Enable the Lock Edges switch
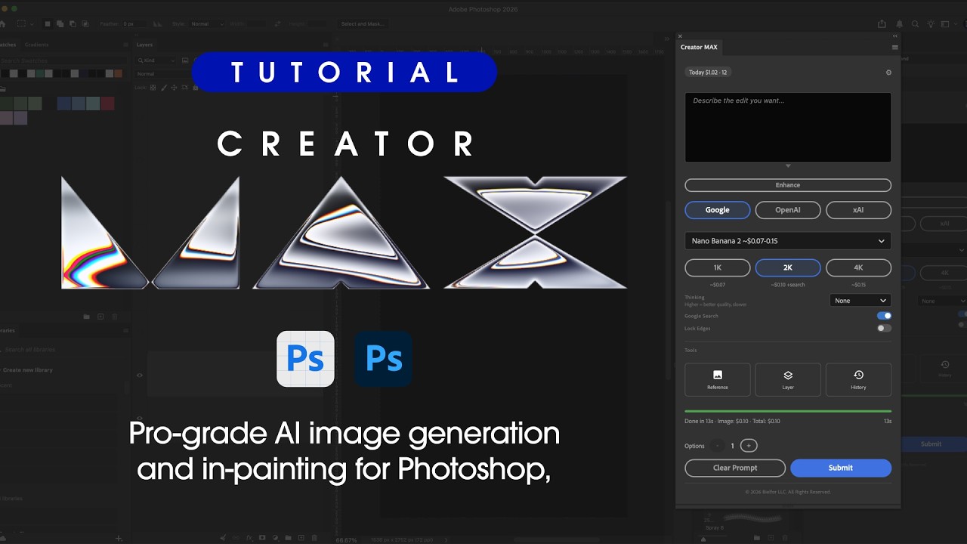 point(884,328)
